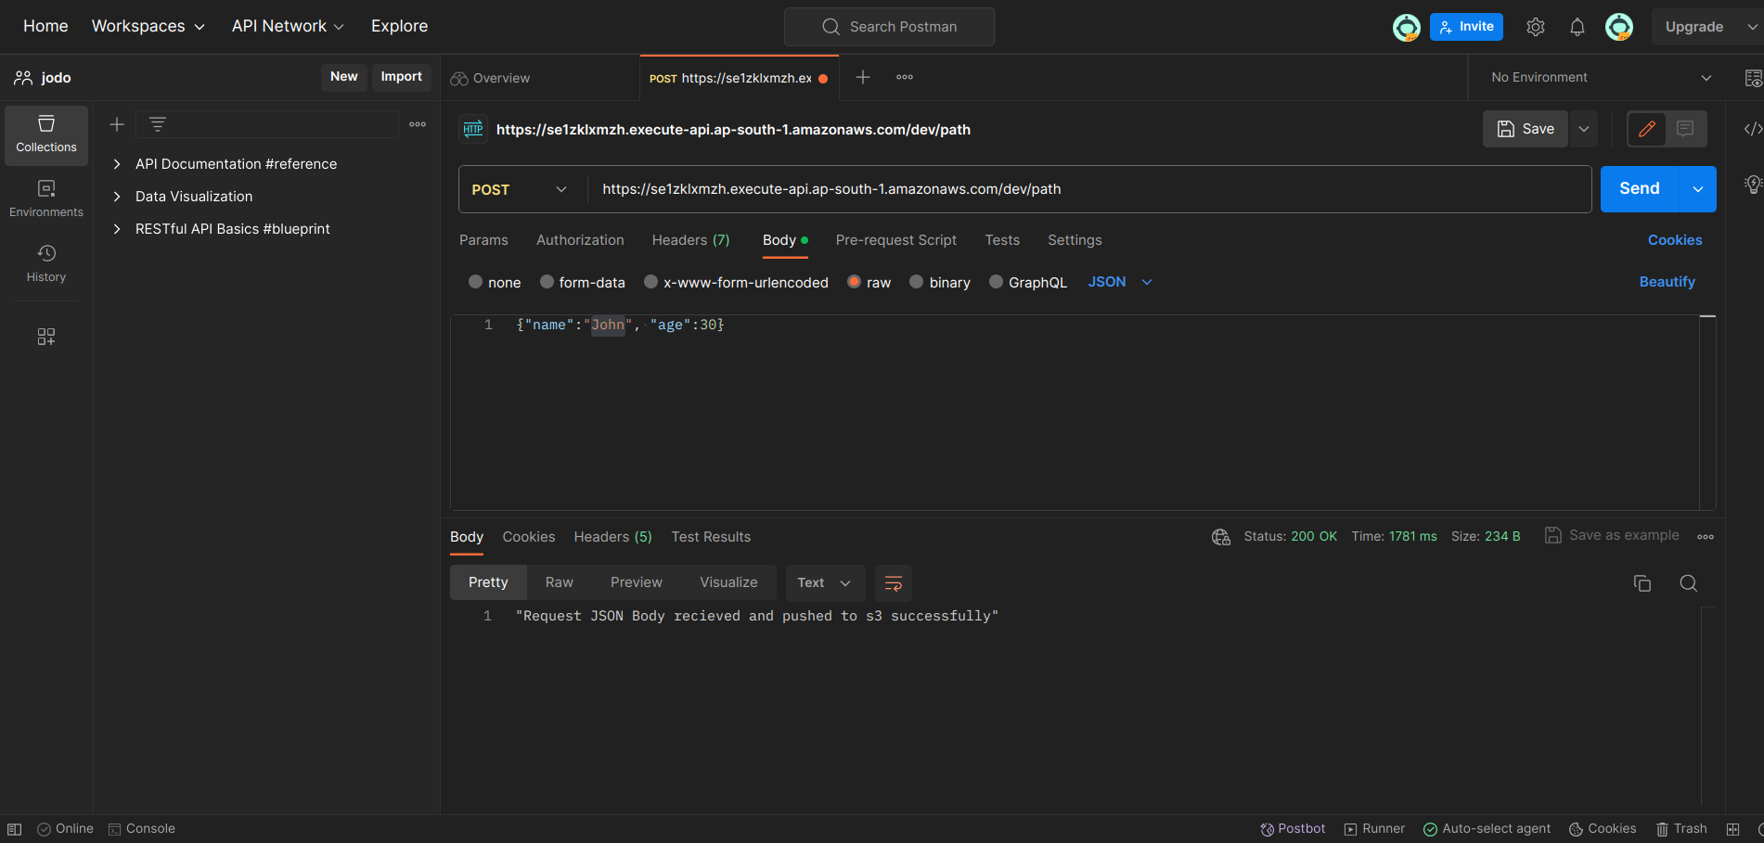Image resolution: width=1764 pixels, height=843 pixels.
Task: Switch to the Authorization tab
Action: coord(580,240)
